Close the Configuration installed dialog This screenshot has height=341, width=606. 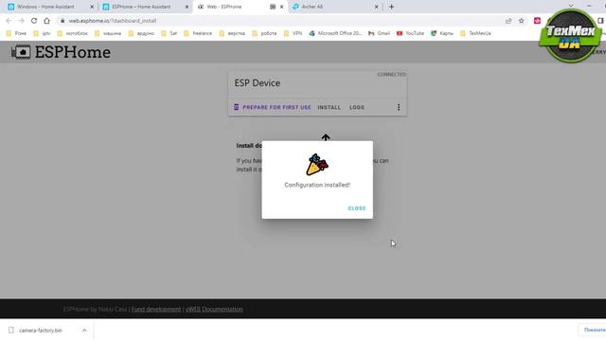point(356,208)
